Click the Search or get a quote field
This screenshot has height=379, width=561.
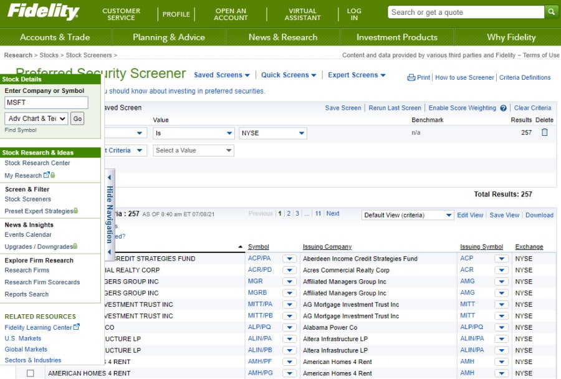point(466,12)
